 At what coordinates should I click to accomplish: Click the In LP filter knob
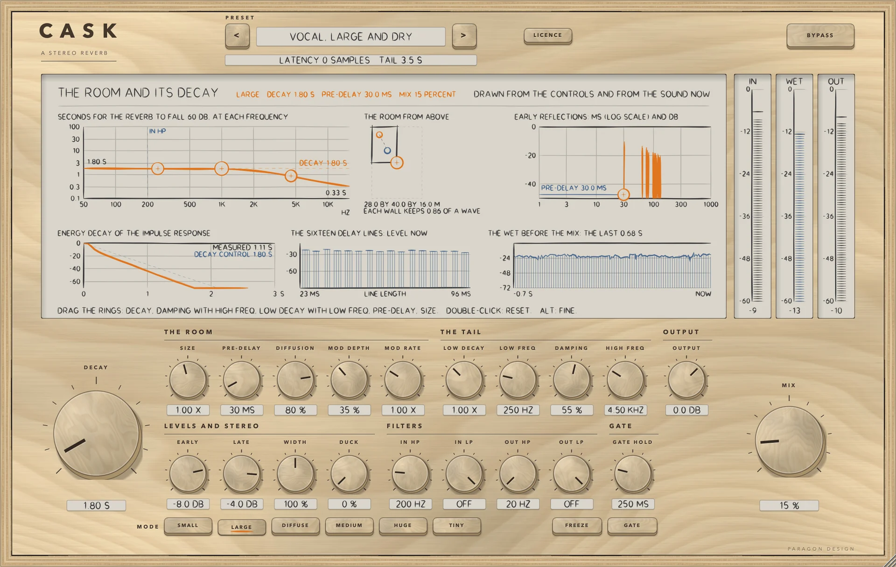click(464, 474)
